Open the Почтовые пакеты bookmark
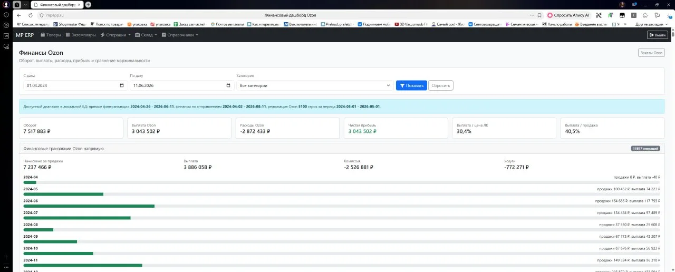Image resolution: width=675 pixels, height=272 pixels. pyautogui.click(x=227, y=24)
